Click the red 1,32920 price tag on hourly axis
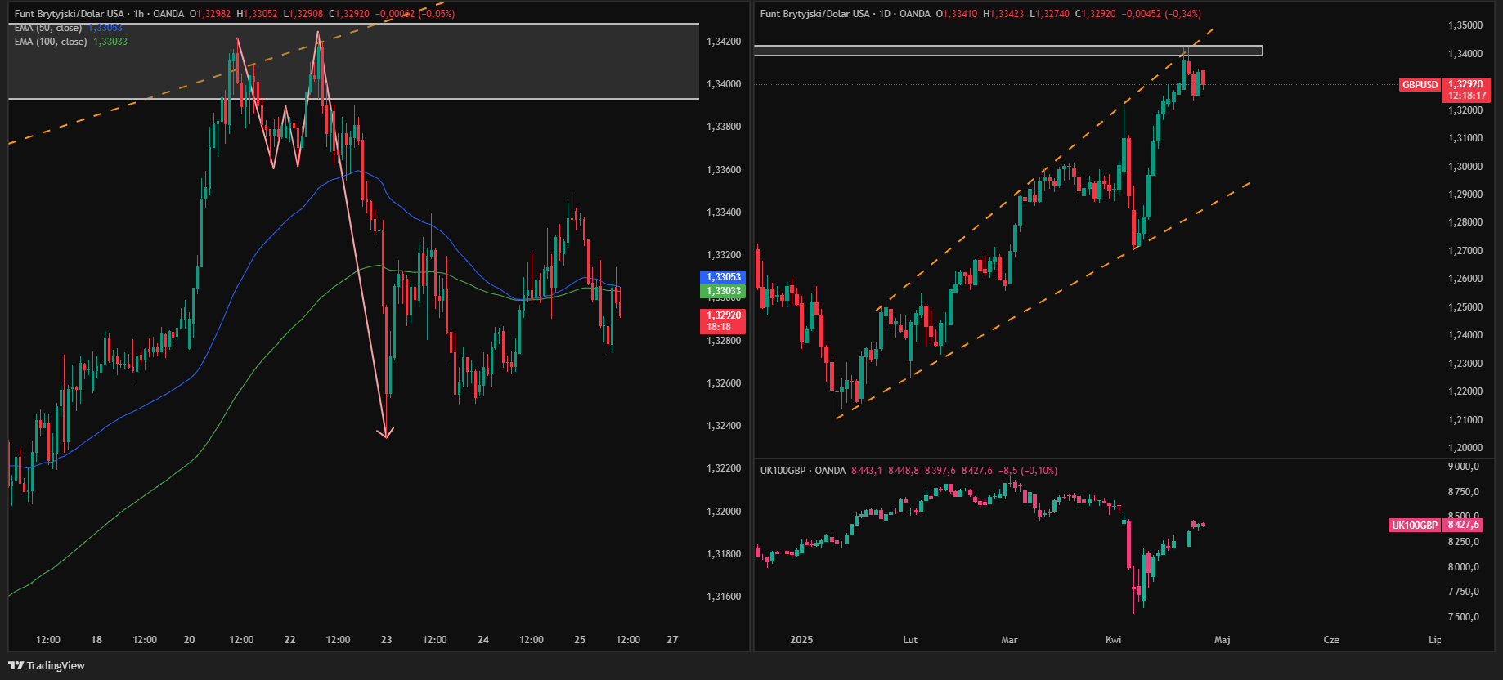Screen dimensions: 1503x680 tap(723, 320)
